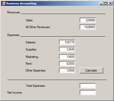The image size is (114, 101).
Task: Click the "Other Expenses:" label
Action: click(36, 70)
